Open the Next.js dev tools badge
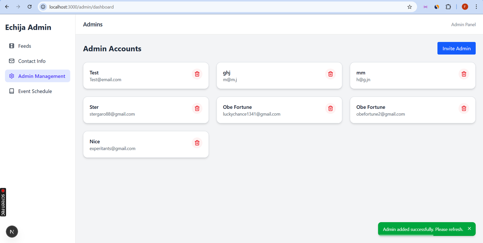This screenshot has width=483, height=243. [12, 232]
